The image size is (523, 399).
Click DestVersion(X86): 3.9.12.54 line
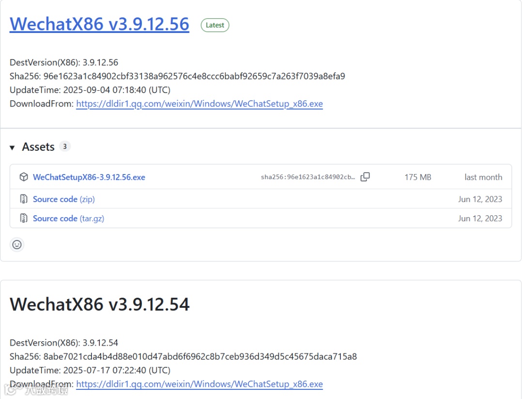coord(64,343)
